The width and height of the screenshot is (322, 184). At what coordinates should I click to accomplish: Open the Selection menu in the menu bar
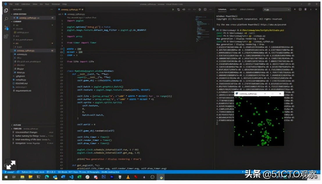26,4
